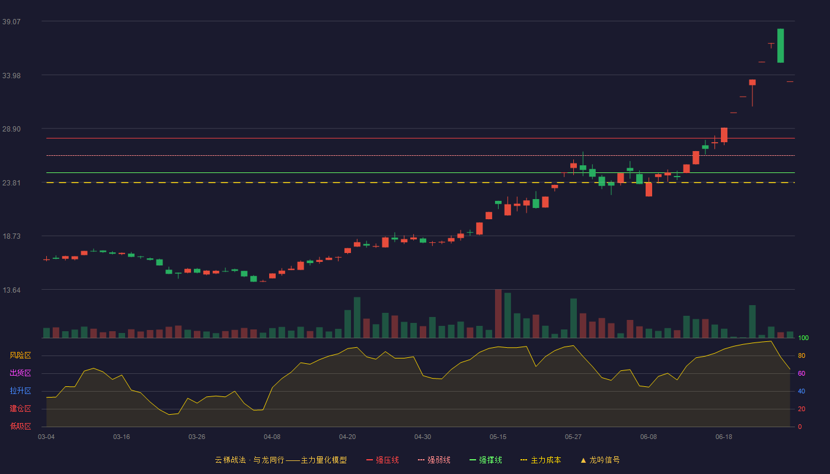Click the yellow dashed 主力成本 line on chart
Viewport: 830px width, 474px height.
[x=420, y=182]
